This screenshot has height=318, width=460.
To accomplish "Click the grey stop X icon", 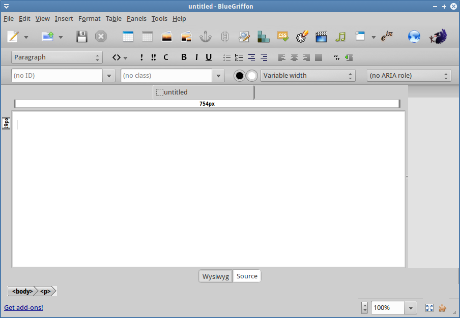I will tap(101, 37).
